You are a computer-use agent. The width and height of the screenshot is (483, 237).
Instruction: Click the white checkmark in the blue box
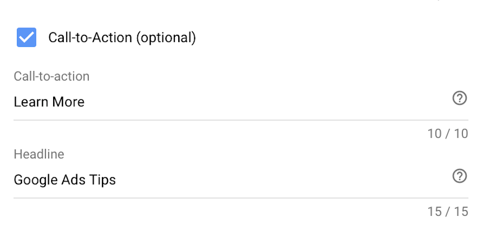click(x=27, y=37)
